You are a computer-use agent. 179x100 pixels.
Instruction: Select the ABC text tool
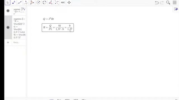pos(63,2)
